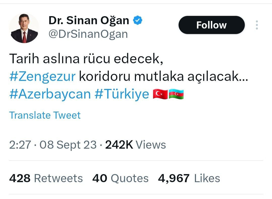Click the Azerbaijan flag emoji
This screenshot has width=272, height=199.
(x=176, y=94)
